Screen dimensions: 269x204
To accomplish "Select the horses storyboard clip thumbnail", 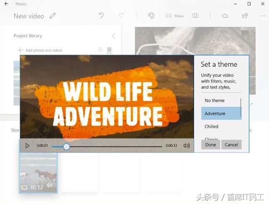I will 38,173.
